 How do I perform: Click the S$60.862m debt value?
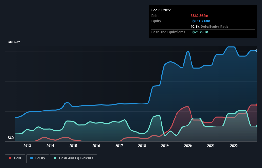tap(199, 16)
